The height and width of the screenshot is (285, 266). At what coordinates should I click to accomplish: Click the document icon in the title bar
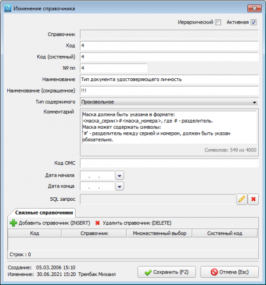pos(8,8)
